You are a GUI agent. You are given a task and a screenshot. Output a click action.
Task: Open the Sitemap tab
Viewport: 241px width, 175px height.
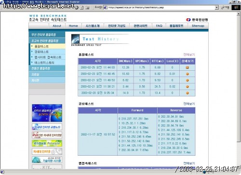198,26
